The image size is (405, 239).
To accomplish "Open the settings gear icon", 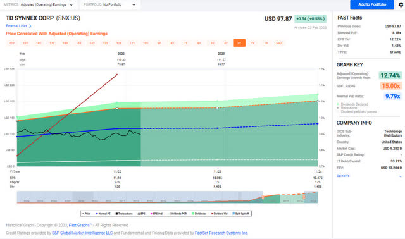I will pos(401,4).
